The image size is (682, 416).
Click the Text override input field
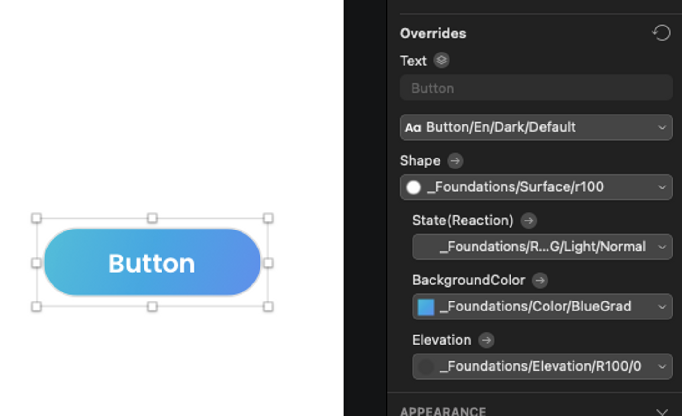[536, 88]
